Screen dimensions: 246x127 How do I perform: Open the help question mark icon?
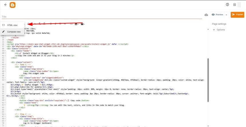[227, 5]
